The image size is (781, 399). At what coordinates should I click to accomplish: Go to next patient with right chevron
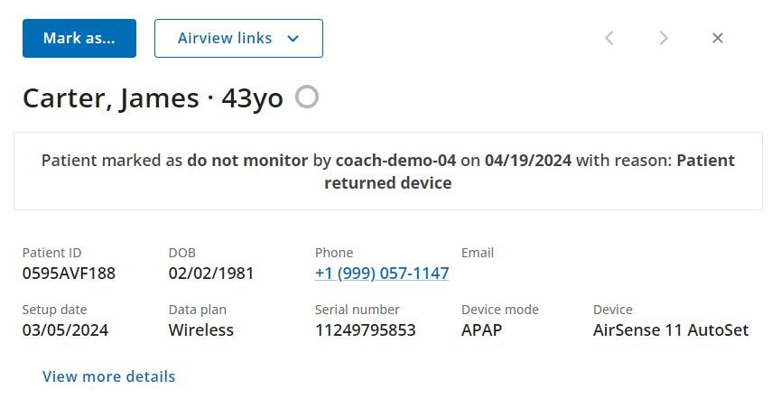(x=664, y=38)
